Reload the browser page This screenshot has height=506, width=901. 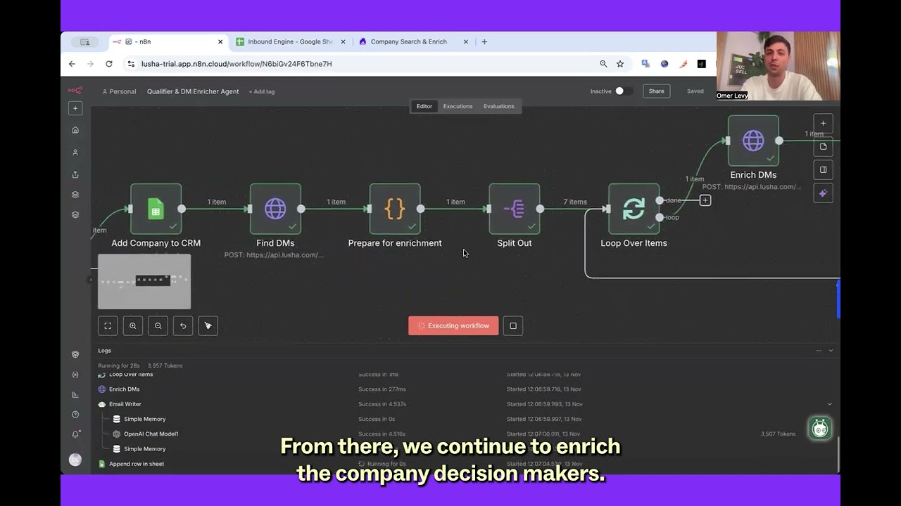(x=109, y=64)
